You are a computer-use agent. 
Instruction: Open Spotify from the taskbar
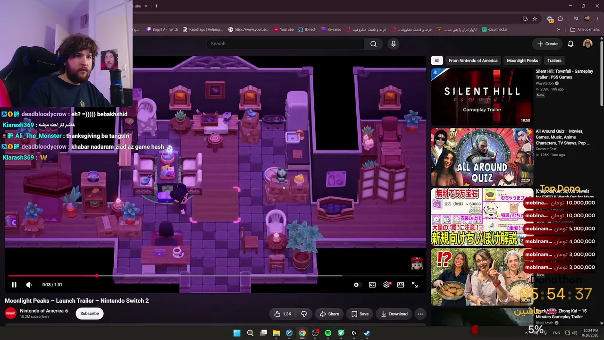328,333
